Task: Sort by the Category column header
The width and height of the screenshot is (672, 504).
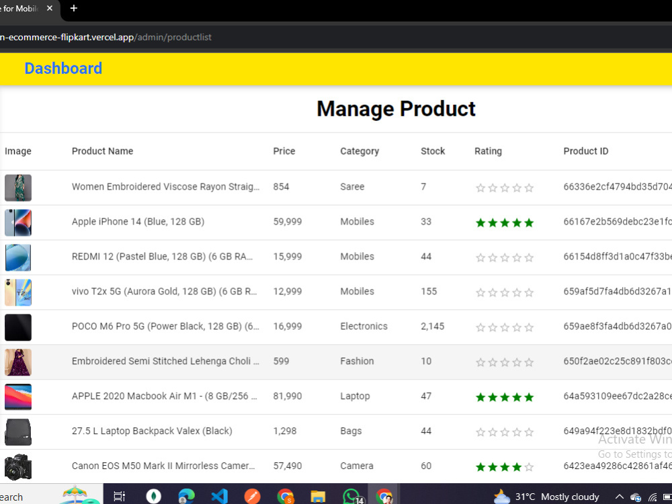Action: (x=360, y=151)
